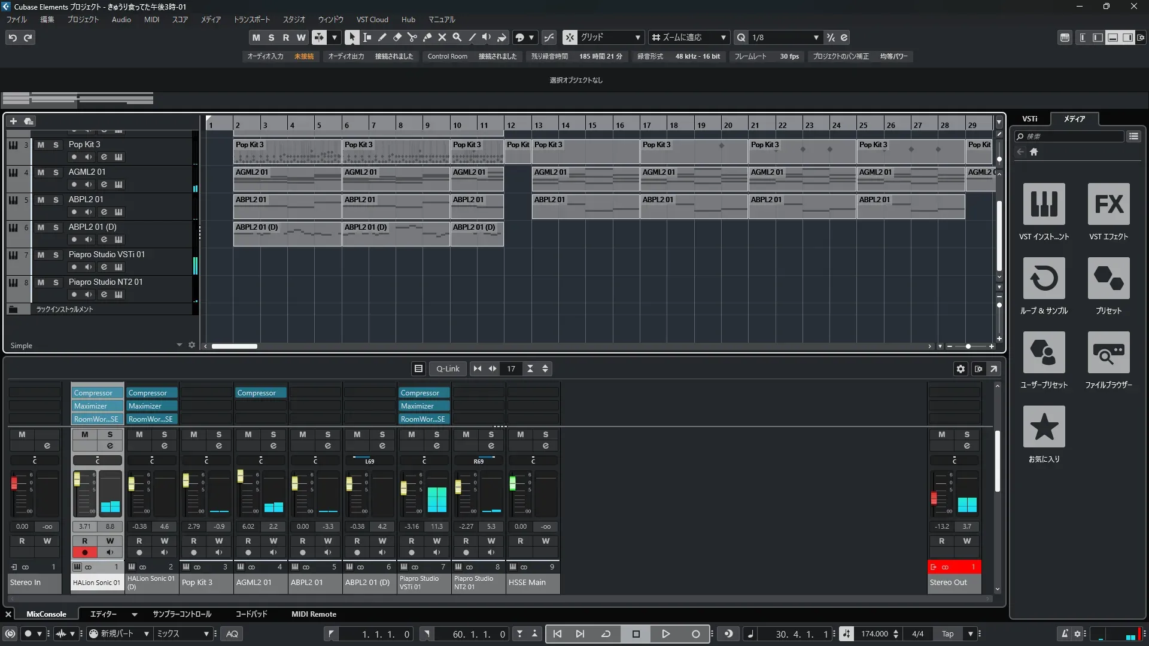This screenshot has width=1149, height=646.
Task: Open the トランスポート menu
Action: (x=251, y=20)
